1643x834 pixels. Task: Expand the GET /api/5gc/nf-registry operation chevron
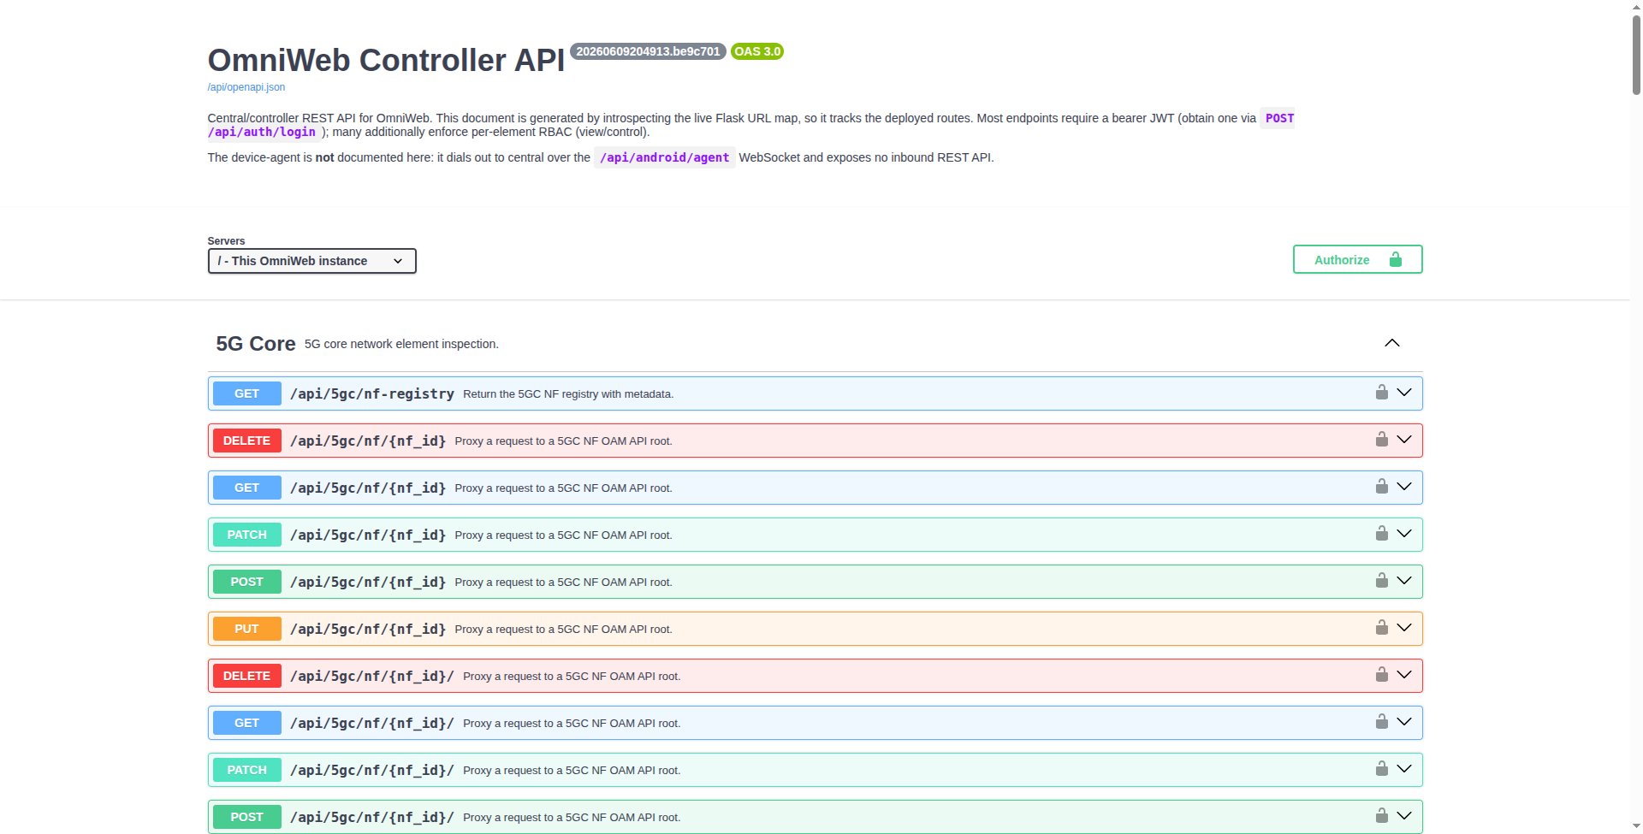(x=1404, y=393)
